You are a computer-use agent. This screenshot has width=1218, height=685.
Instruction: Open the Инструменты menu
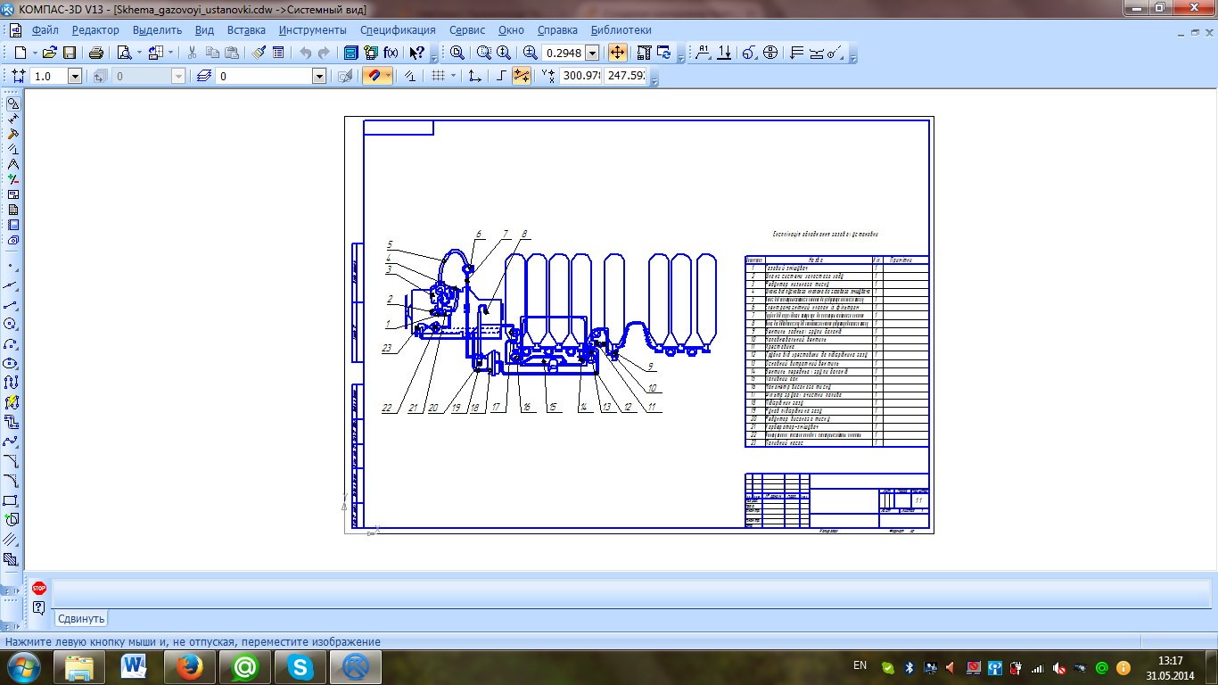312,29
